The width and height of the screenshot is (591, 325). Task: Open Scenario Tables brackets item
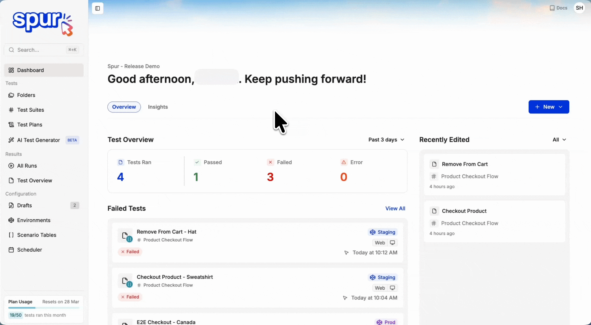36,235
